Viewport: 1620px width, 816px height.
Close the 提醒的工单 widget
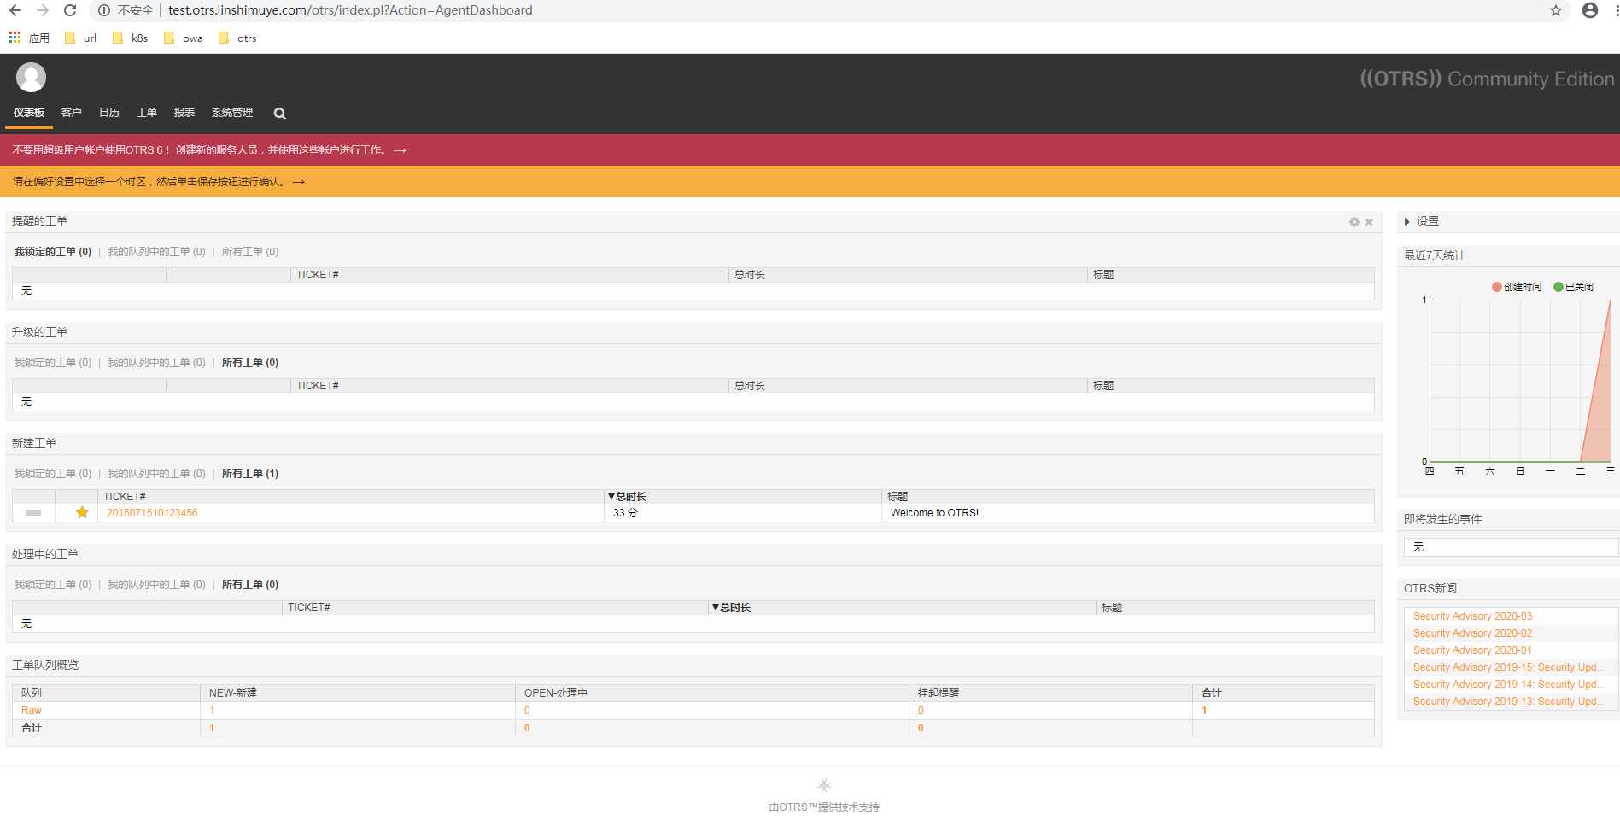pos(1369,222)
